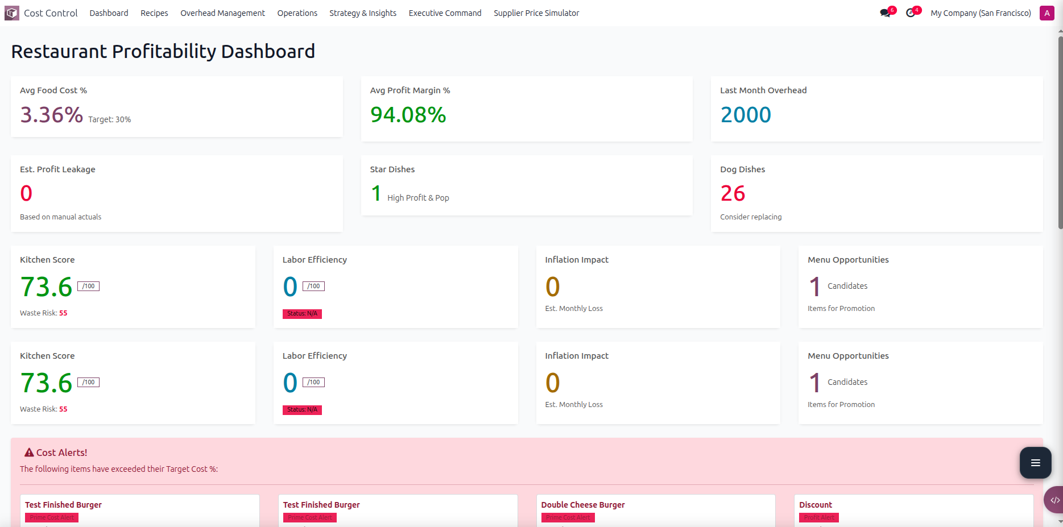Open the Executive Command section
Screen dimensions: 1063x527
445,13
